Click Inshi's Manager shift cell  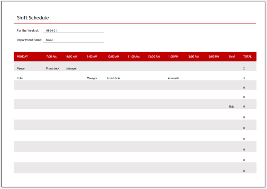tap(92, 78)
